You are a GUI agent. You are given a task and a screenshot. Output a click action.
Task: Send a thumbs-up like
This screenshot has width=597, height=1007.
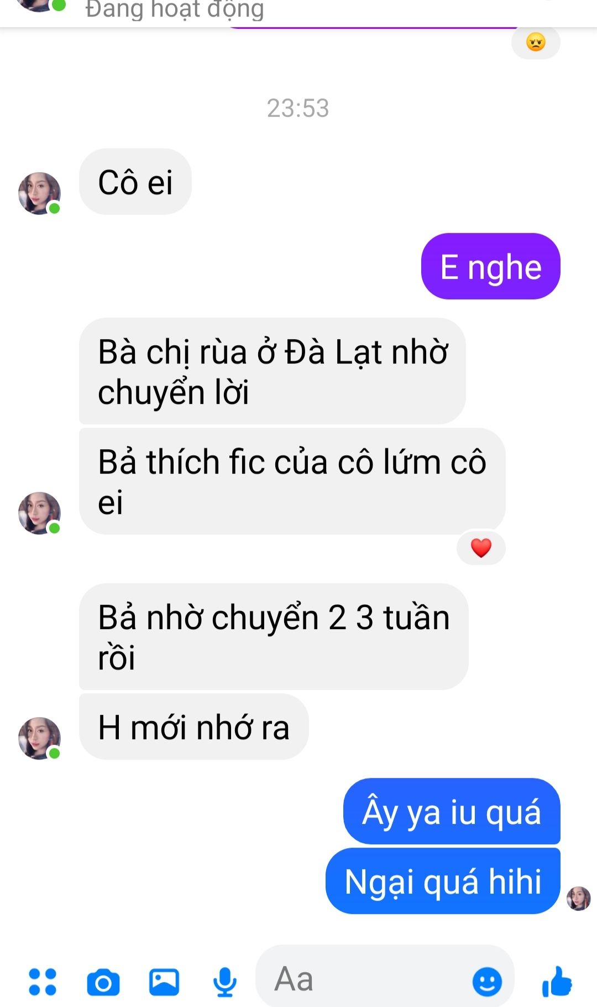(x=557, y=981)
